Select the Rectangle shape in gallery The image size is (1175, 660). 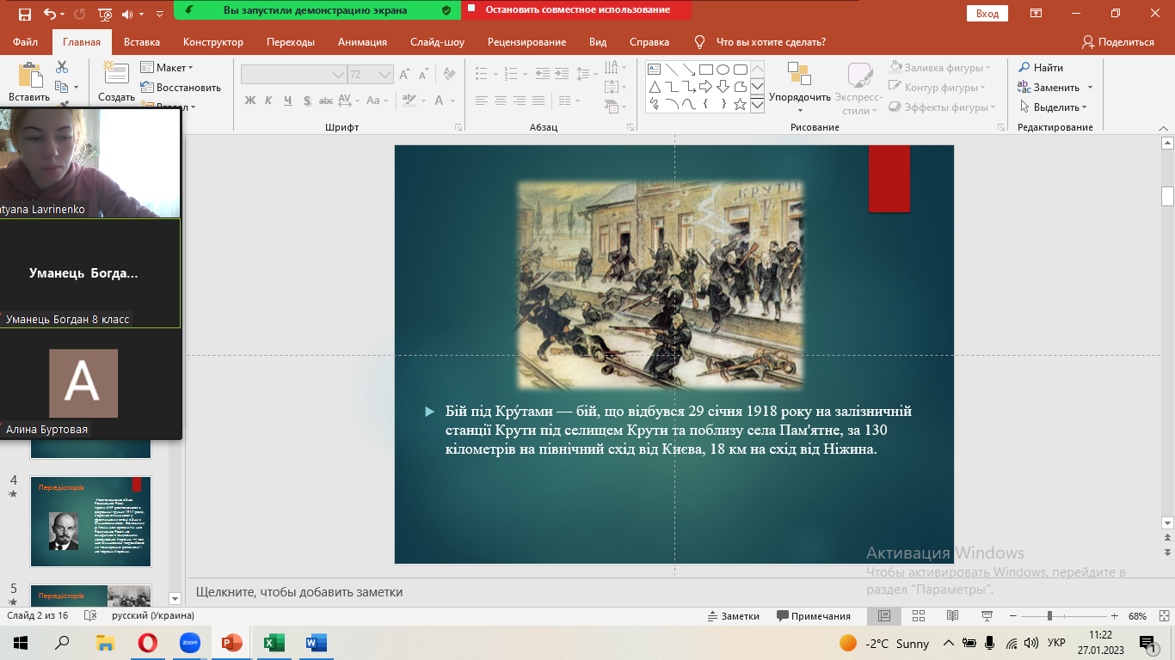[x=705, y=70]
